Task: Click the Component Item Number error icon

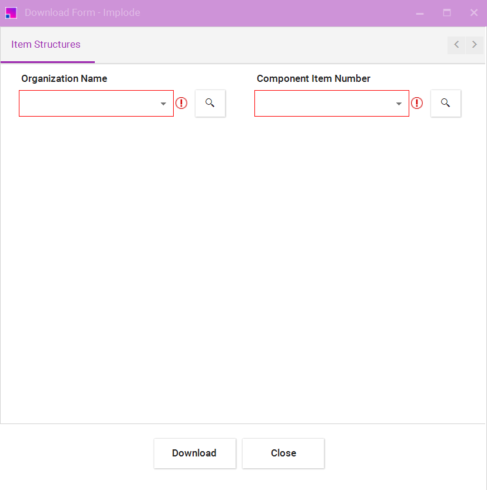Action: coord(417,103)
